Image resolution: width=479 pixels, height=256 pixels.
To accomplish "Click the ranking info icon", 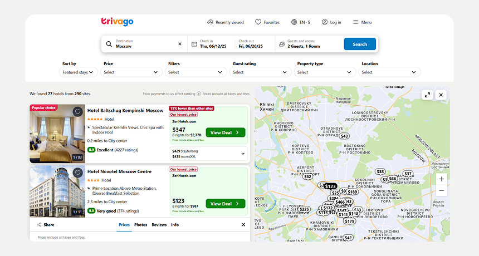I will point(199,93).
